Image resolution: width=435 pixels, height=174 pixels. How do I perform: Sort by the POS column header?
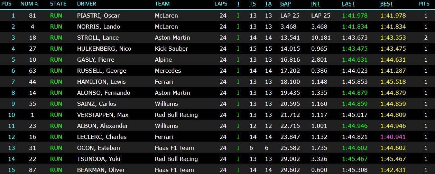coord(6,4)
